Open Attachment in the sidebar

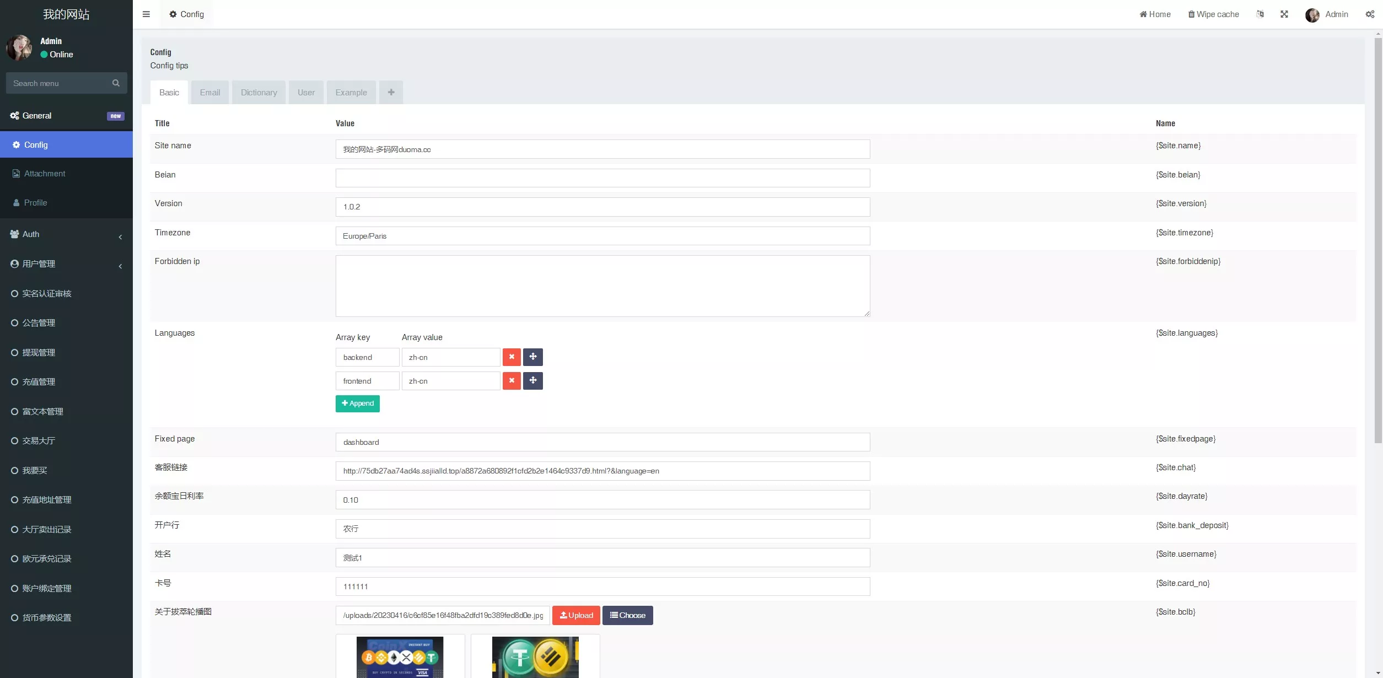point(44,174)
